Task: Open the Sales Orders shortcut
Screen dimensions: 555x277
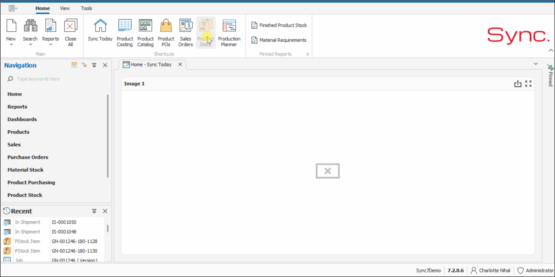Action: pyautogui.click(x=186, y=33)
